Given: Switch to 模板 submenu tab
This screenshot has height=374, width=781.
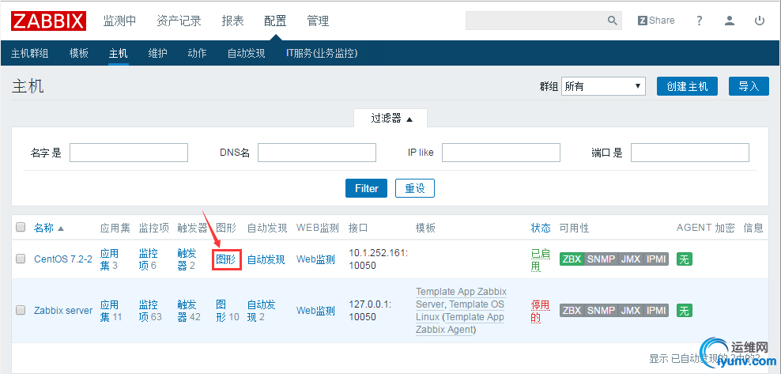Looking at the screenshot, I should coord(79,53).
